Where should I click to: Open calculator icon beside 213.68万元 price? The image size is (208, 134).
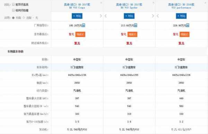coord(136,25)
